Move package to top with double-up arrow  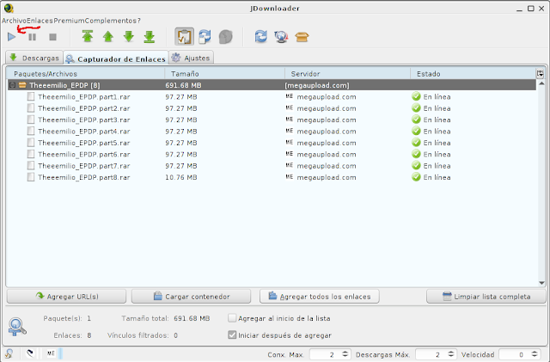[88, 36]
